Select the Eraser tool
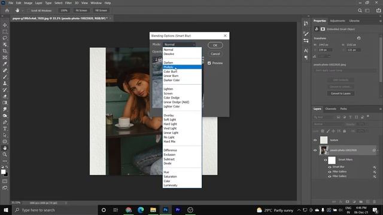Image resolution: width=383 pixels, height=215 pixels. pos(5,96)
